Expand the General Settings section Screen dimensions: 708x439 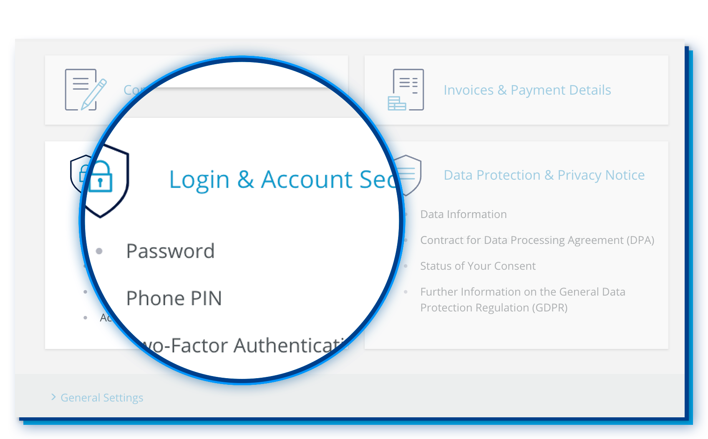tap(102, 398)
